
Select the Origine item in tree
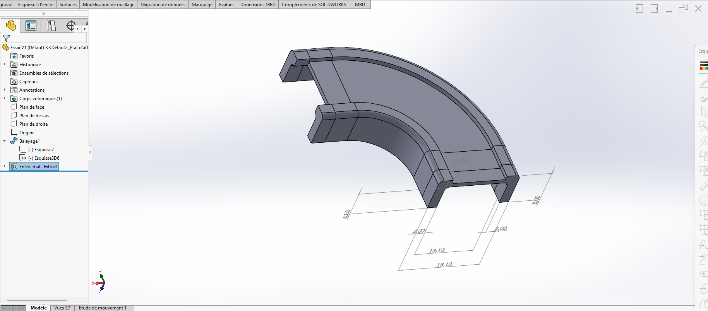27,133
